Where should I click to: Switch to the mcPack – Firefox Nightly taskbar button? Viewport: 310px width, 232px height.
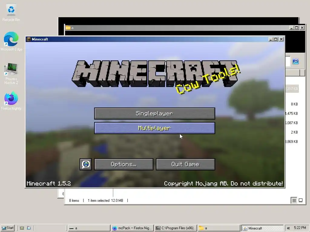(x=132, y=228)
